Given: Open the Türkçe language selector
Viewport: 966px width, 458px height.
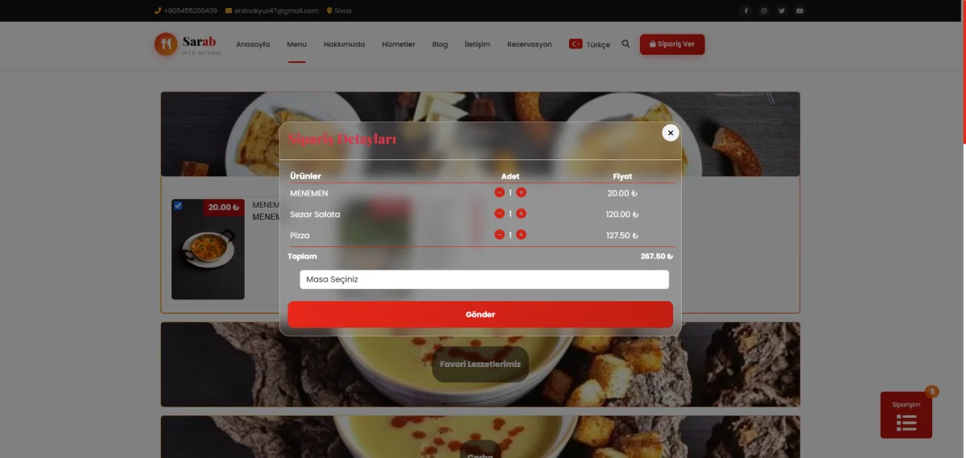Looking at the screenshot, I should pos(589,44).
